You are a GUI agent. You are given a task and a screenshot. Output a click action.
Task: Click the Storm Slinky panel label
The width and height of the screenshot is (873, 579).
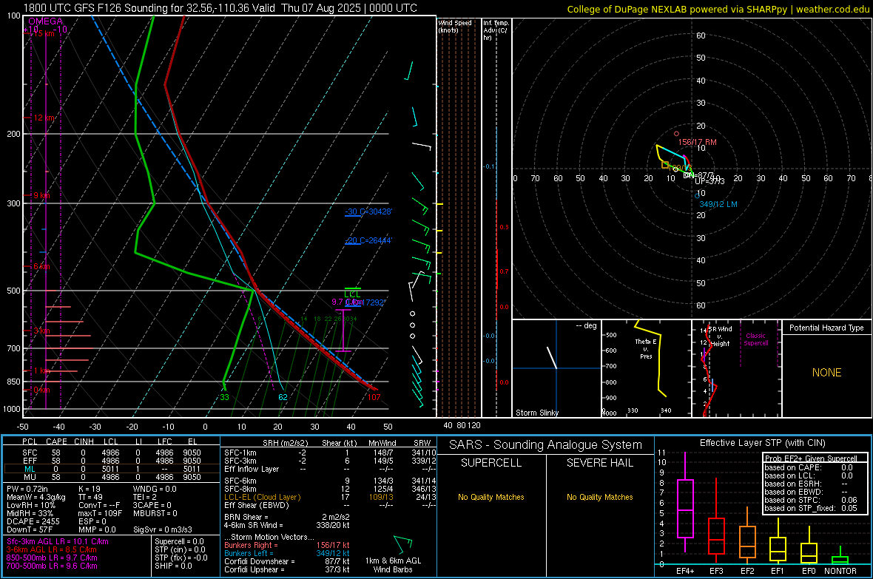536,413
